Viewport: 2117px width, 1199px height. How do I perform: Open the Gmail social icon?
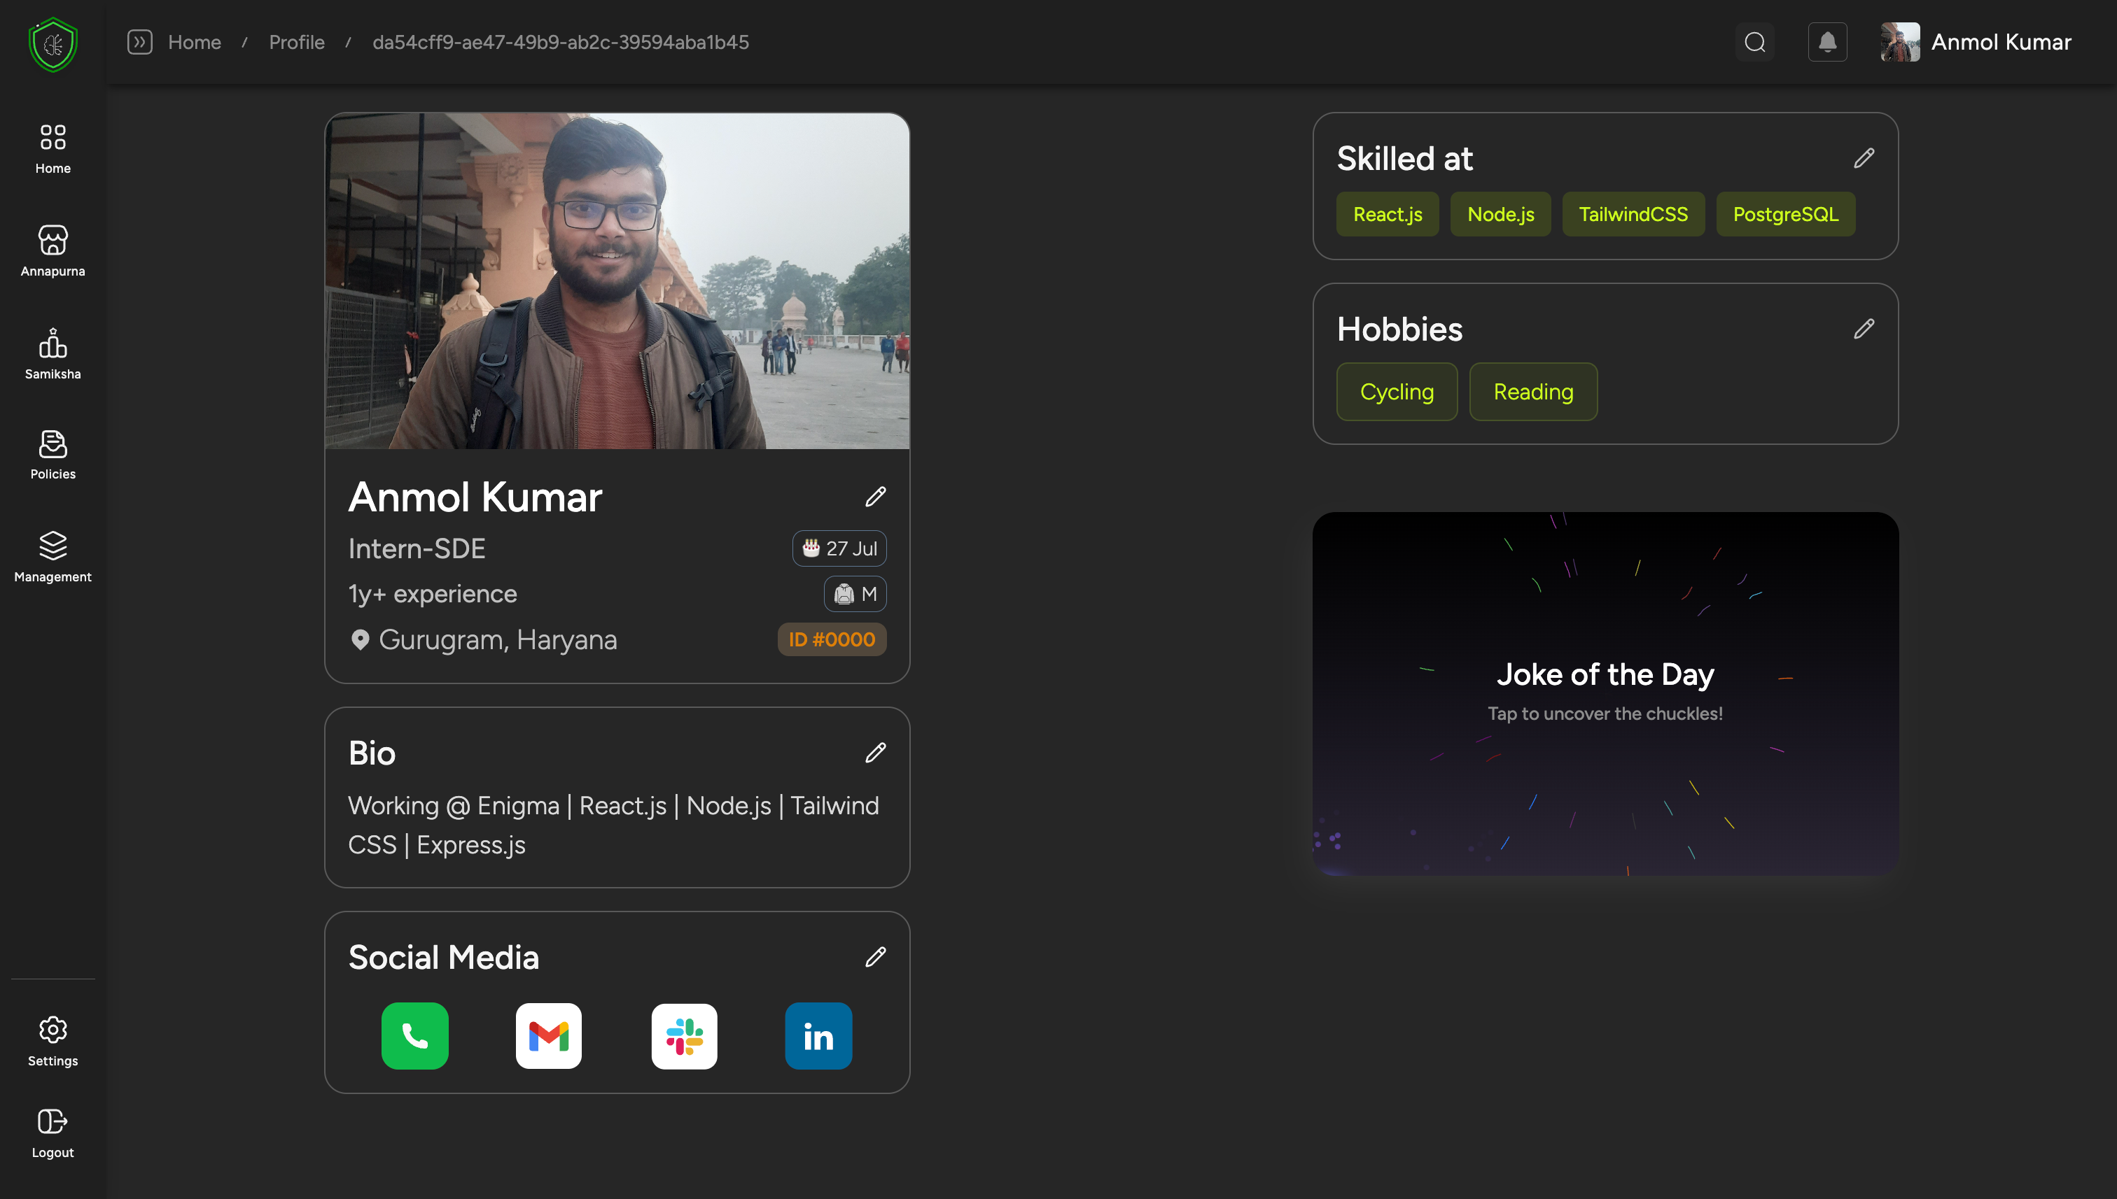549,1035
